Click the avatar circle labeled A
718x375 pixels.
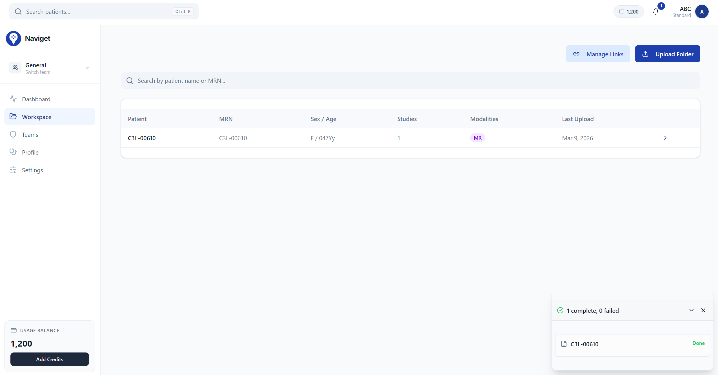(701, 12)
